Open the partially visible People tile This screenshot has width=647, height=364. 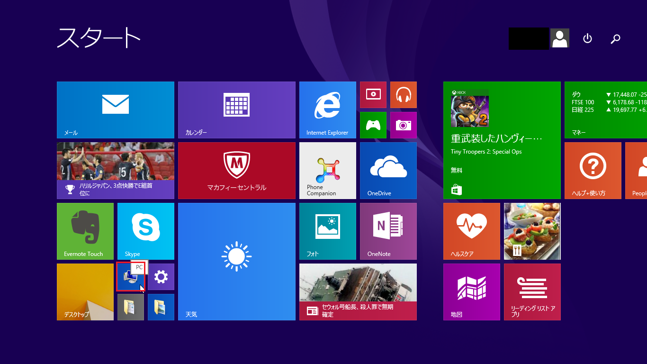pyautogui.click(x=636, y=171)
